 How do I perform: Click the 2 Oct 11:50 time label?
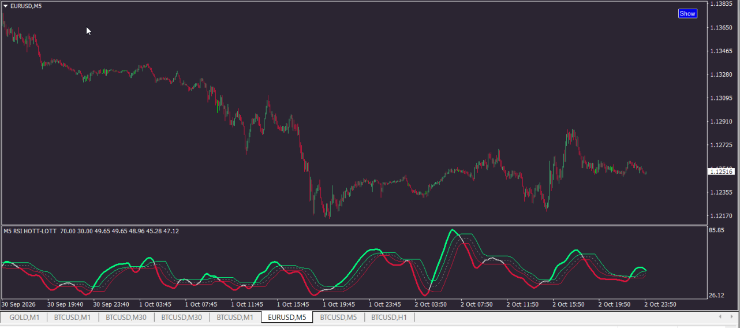[x=523, y=304]
